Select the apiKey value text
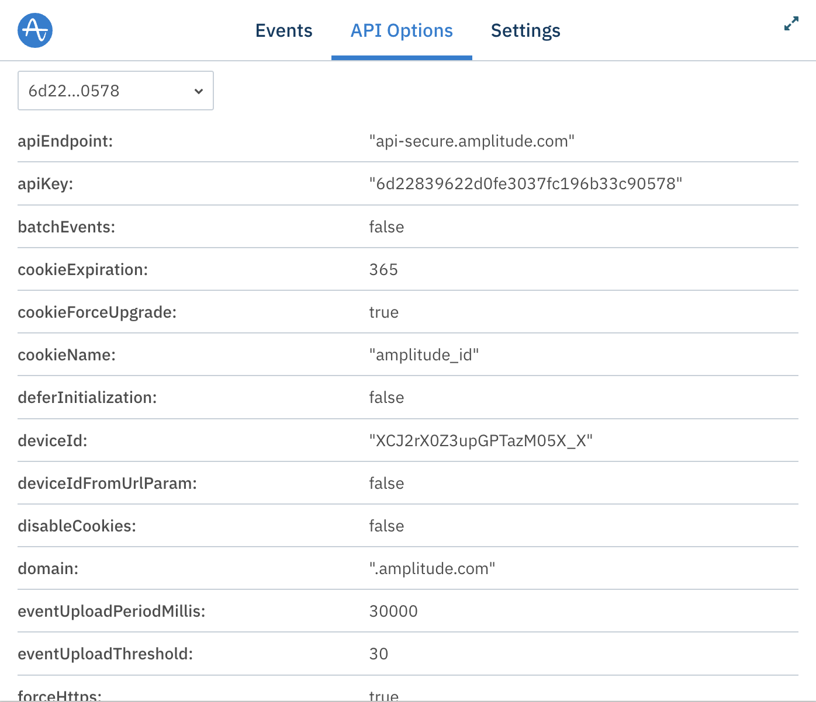The height and width of the screenshot is (702, 816). [x=527, y=183]
